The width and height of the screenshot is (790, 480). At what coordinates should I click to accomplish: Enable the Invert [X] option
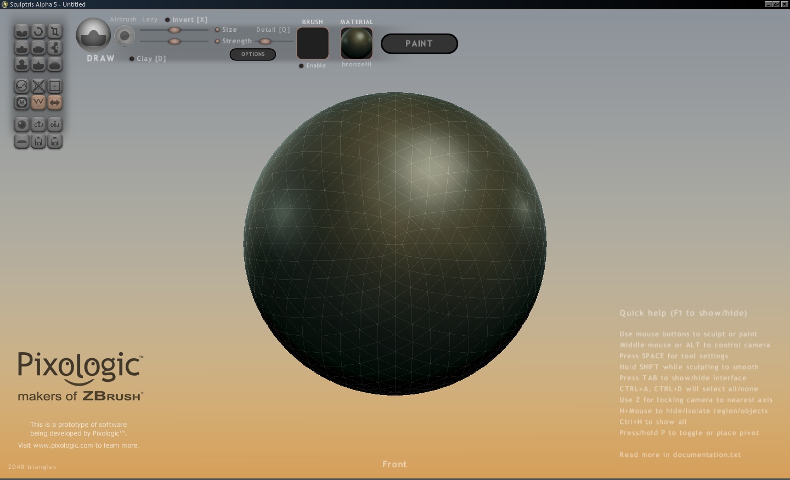pos(167,20)
